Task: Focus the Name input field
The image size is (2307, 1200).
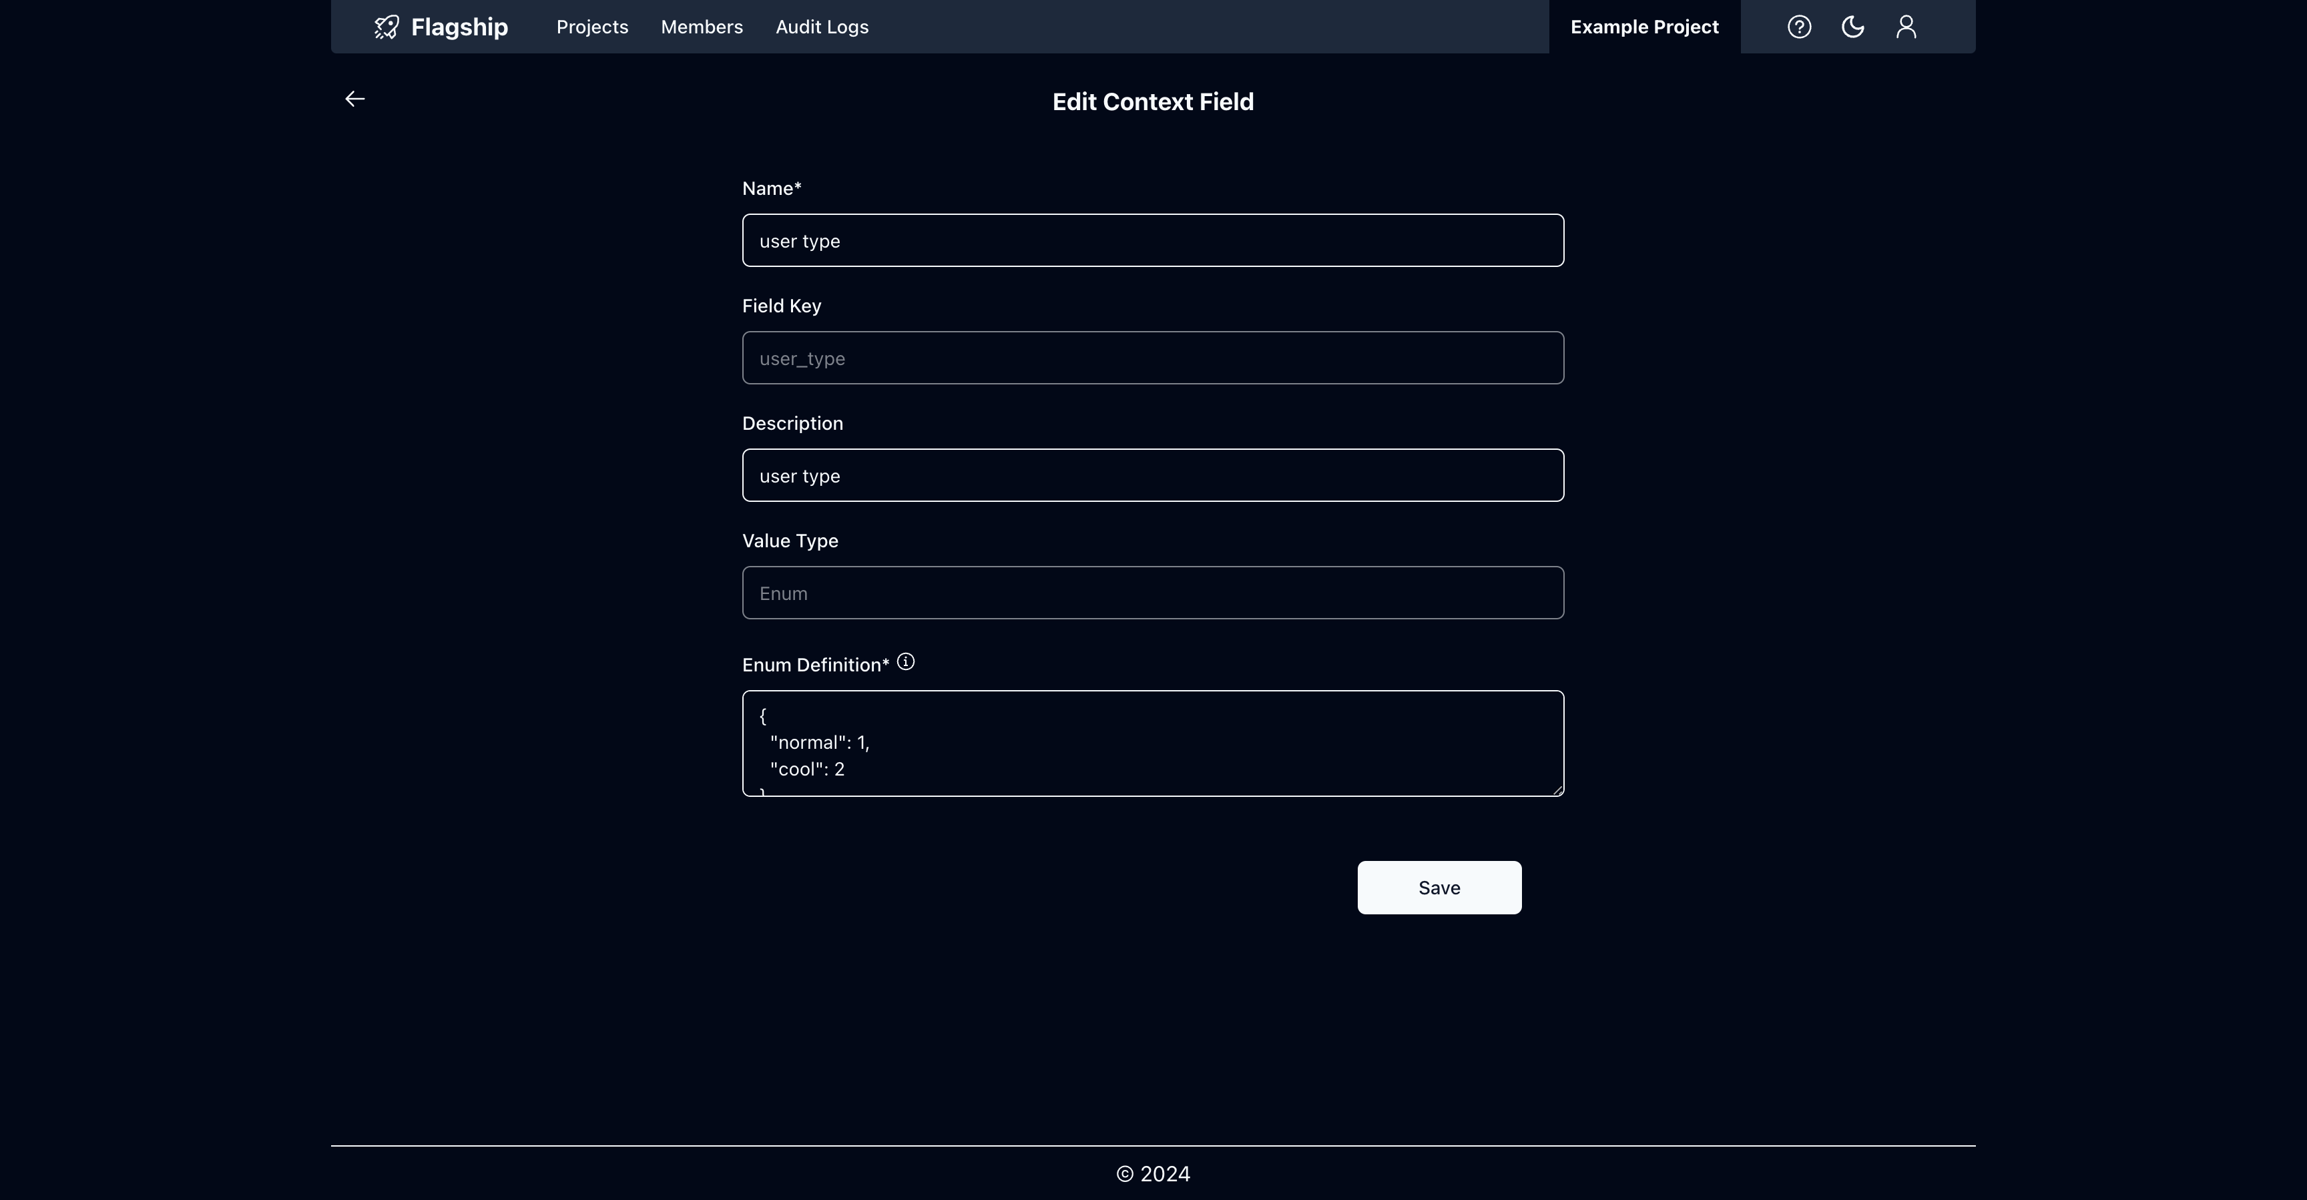Action: pos(1153,240)
